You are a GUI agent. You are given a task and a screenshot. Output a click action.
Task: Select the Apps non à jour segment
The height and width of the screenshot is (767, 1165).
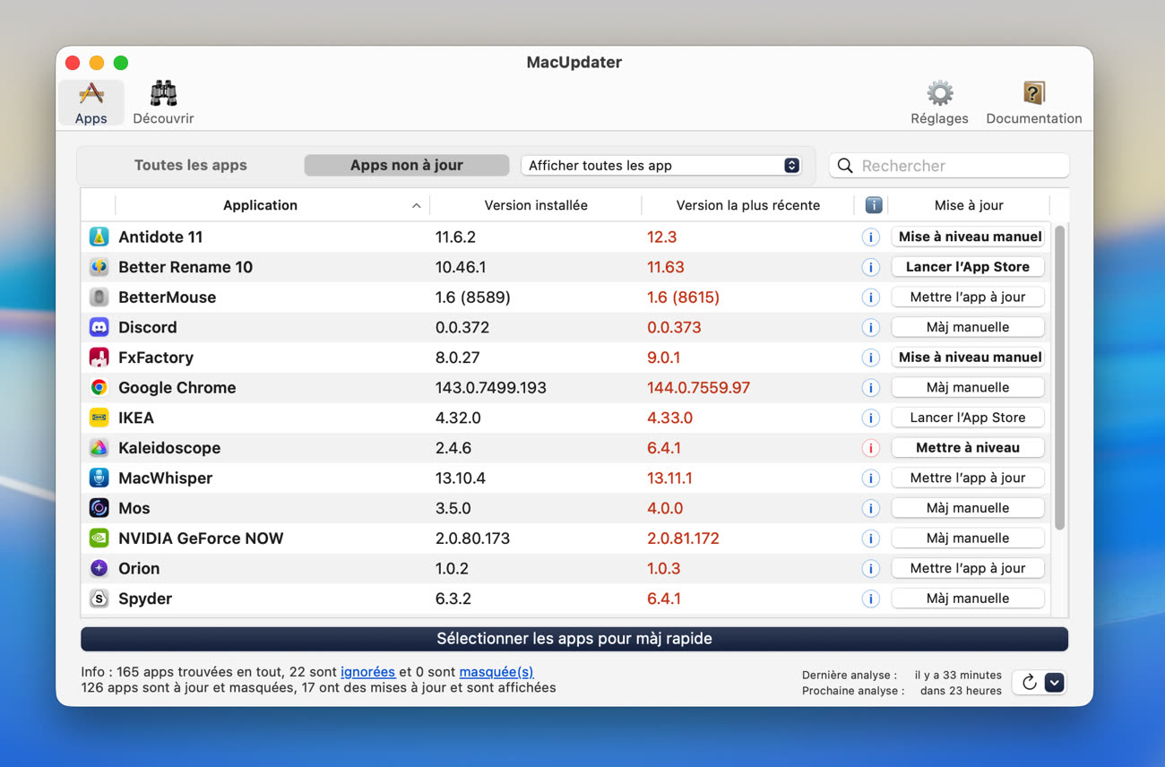pyautogui.click(x=406, y=165)
